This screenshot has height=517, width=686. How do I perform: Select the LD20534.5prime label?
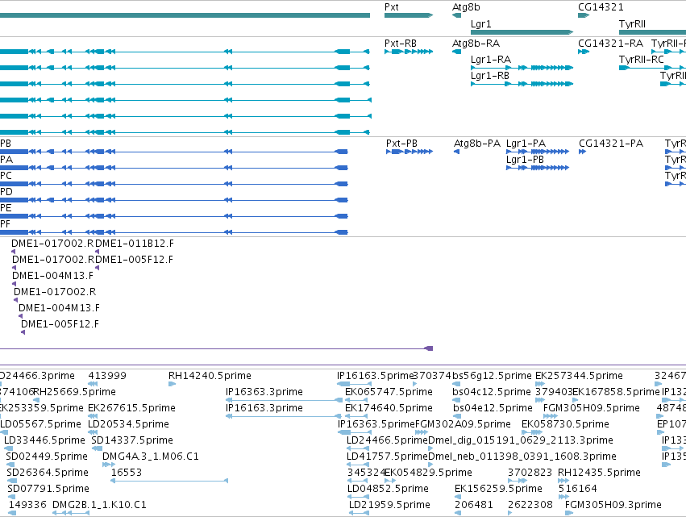tap(129, 424)
